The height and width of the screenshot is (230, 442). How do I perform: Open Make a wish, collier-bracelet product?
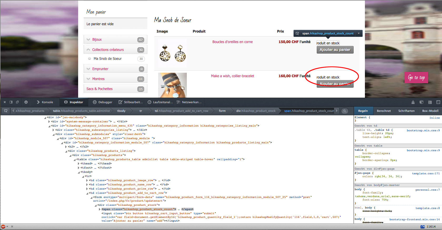tap(233, 76)
